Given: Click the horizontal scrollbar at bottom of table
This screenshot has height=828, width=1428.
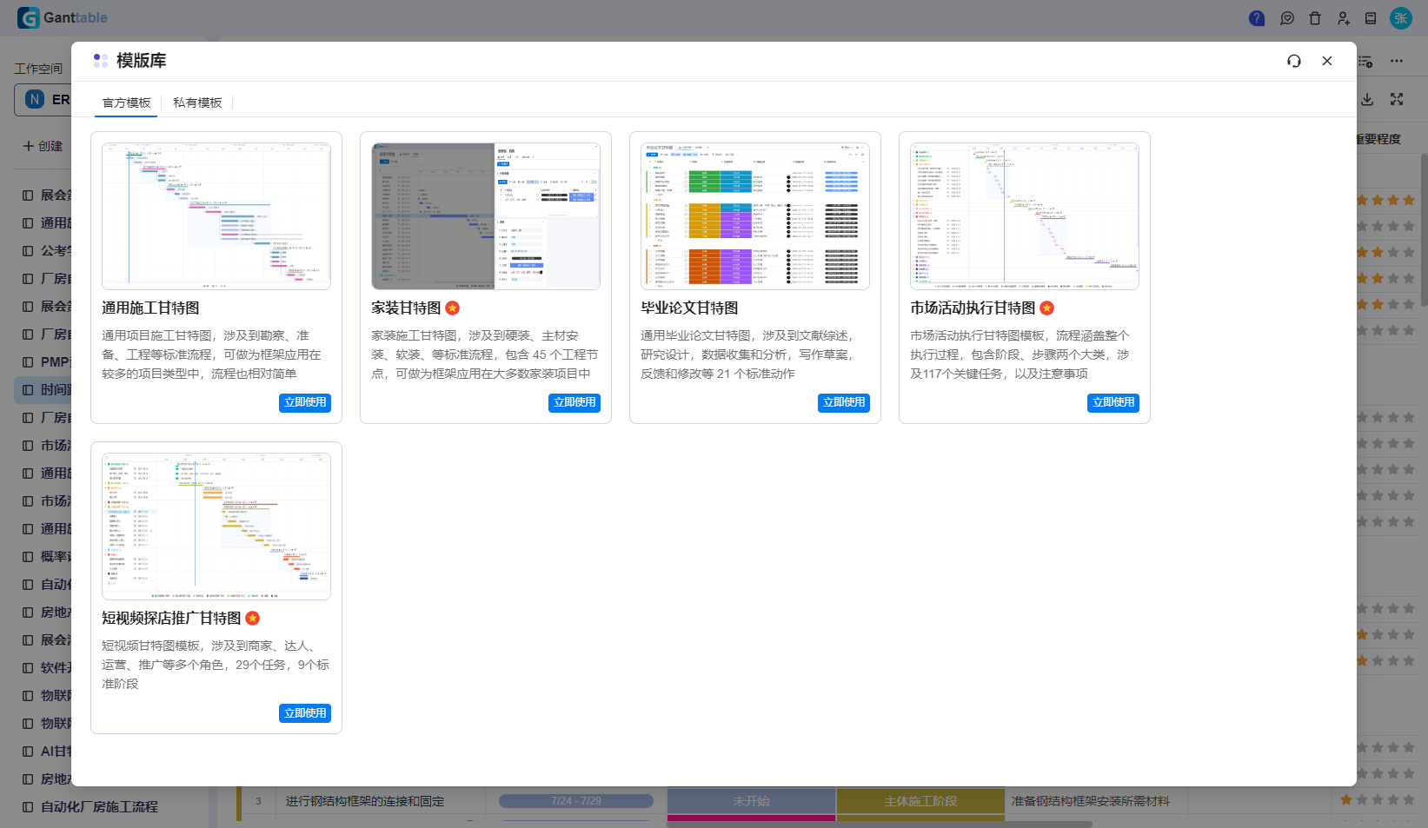Looking at the screenshot, I should pos(878,824).
